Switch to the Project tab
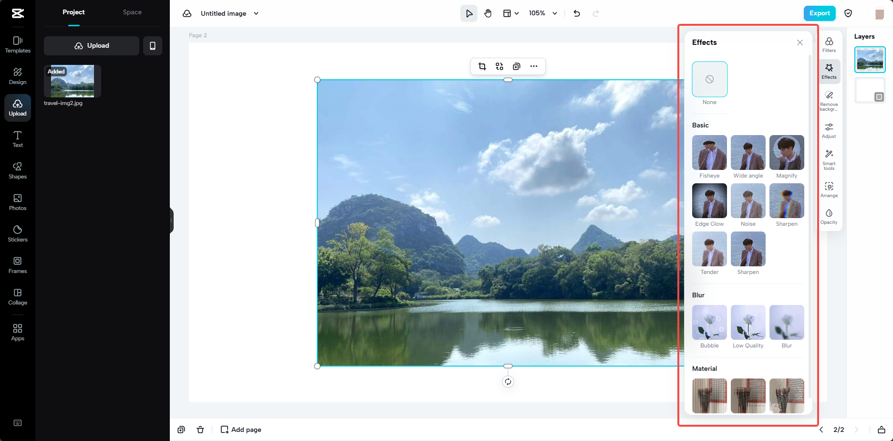 73,12
